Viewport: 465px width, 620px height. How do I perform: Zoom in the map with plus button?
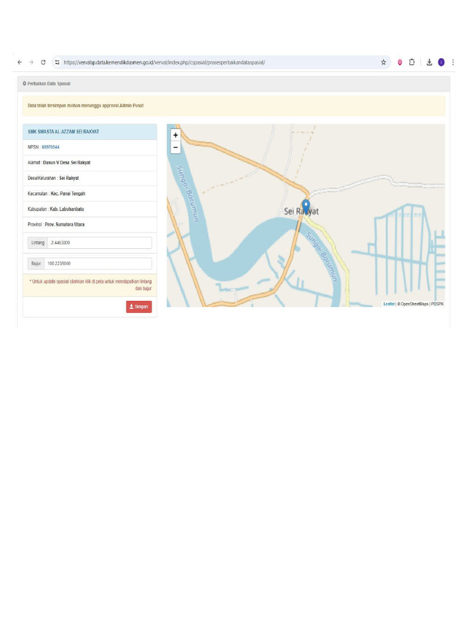(176, 135)
